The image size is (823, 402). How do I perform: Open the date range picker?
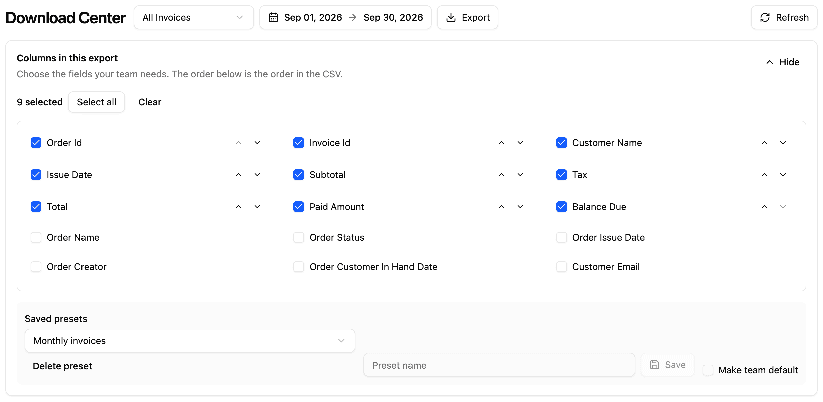click(x=345, y=17)
